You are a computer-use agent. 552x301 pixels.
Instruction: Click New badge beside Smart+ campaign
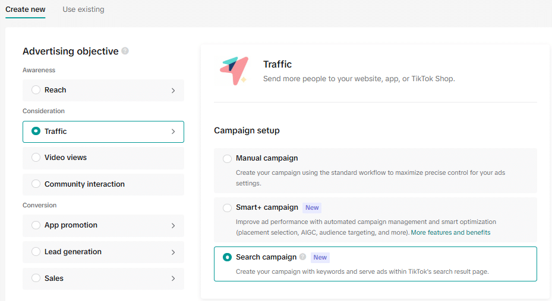[x=312, y=207]
